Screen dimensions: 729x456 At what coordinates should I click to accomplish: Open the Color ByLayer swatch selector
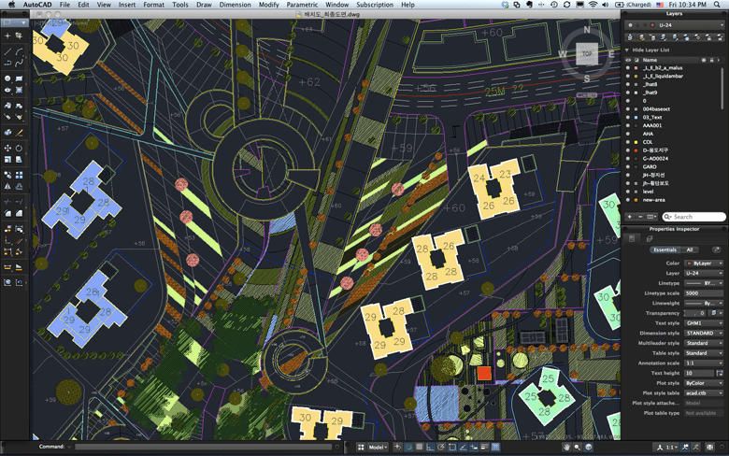[703, 264]
